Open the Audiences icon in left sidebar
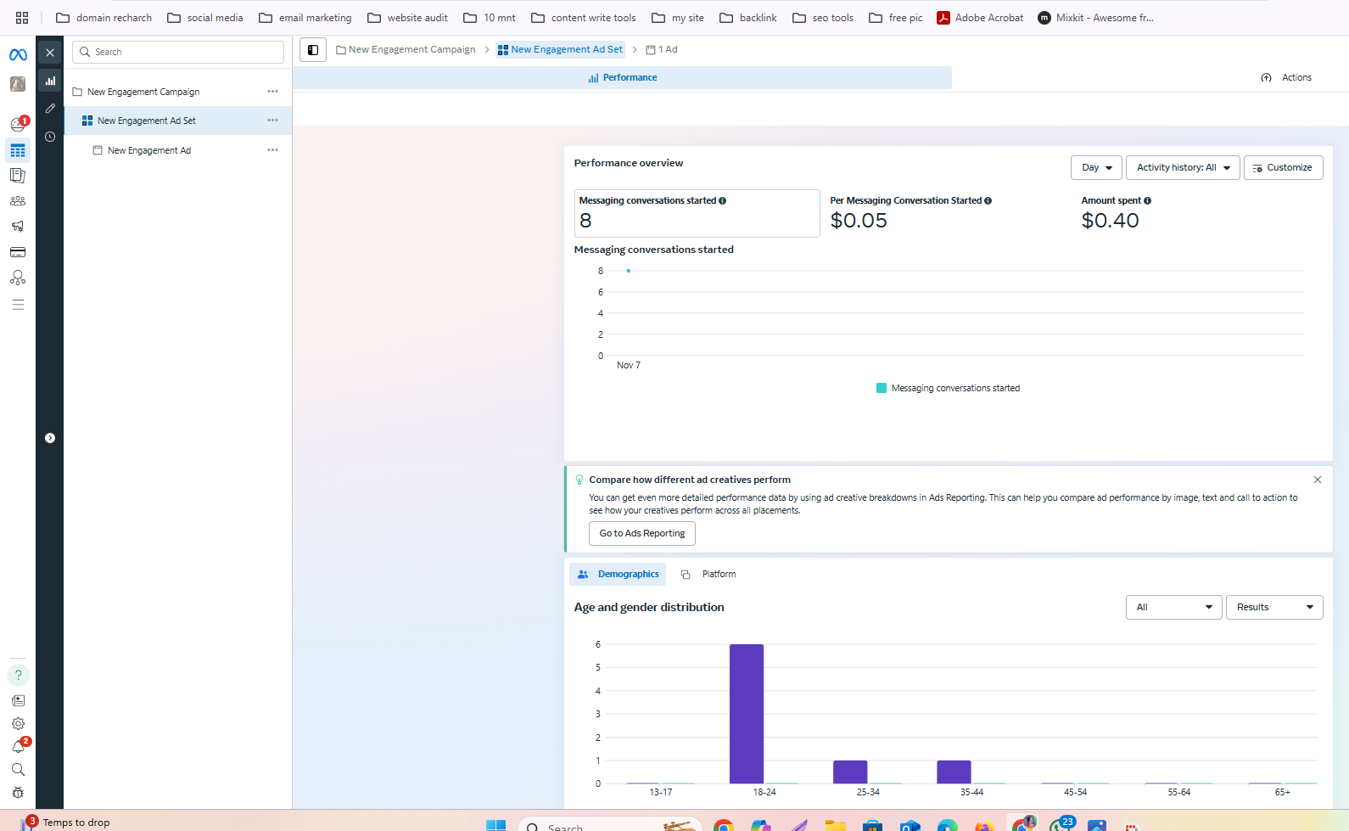Image resolution: width=1349 pixels, height=831 pixels. tap(18, 201)
